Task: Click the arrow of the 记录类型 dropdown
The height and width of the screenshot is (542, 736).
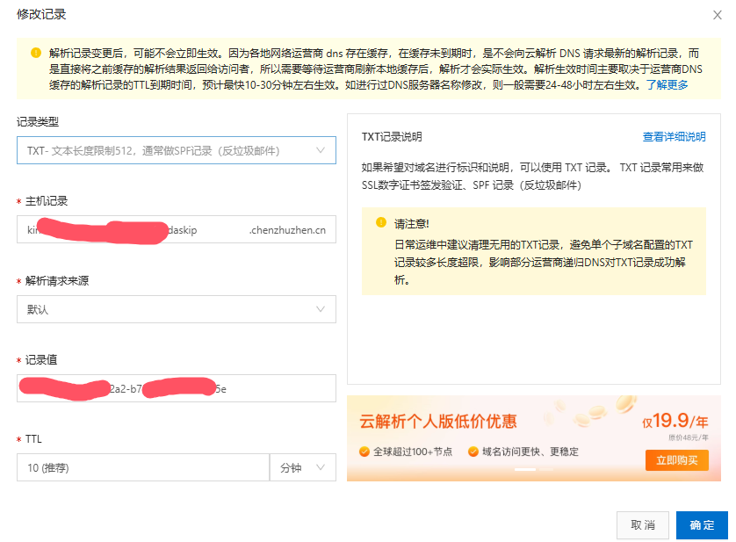Action: [x=320, y=150]
